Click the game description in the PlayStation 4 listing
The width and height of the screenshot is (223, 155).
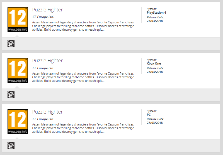pos(83,26)
